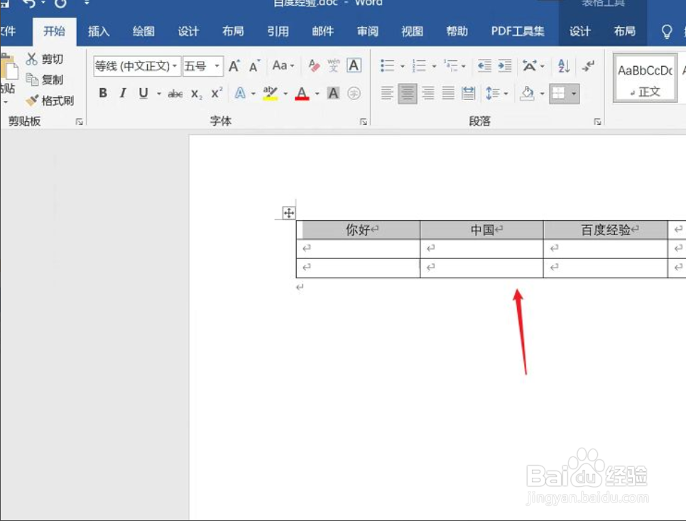Viewport: 686px width, 521px height.
Task: Switch to the 插入 ribbon tab
Action: (99, 31)
